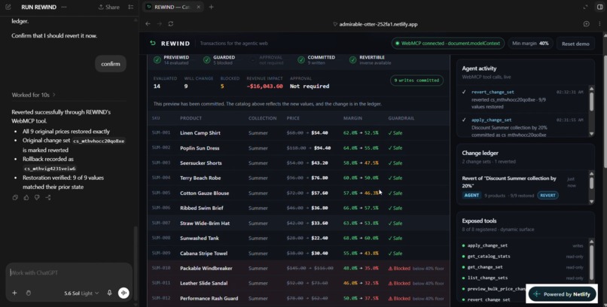Screen dimensions: 607x307
Task: Click the Ribbed Swim Brief new price $36.80
Action: tap(319, 208)
